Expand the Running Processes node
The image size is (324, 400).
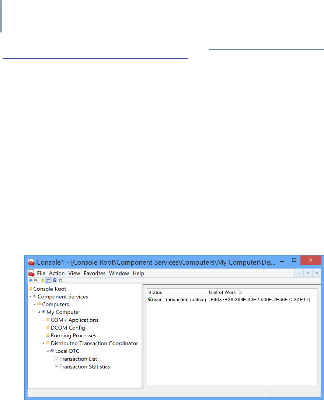(x=43, y=335)
